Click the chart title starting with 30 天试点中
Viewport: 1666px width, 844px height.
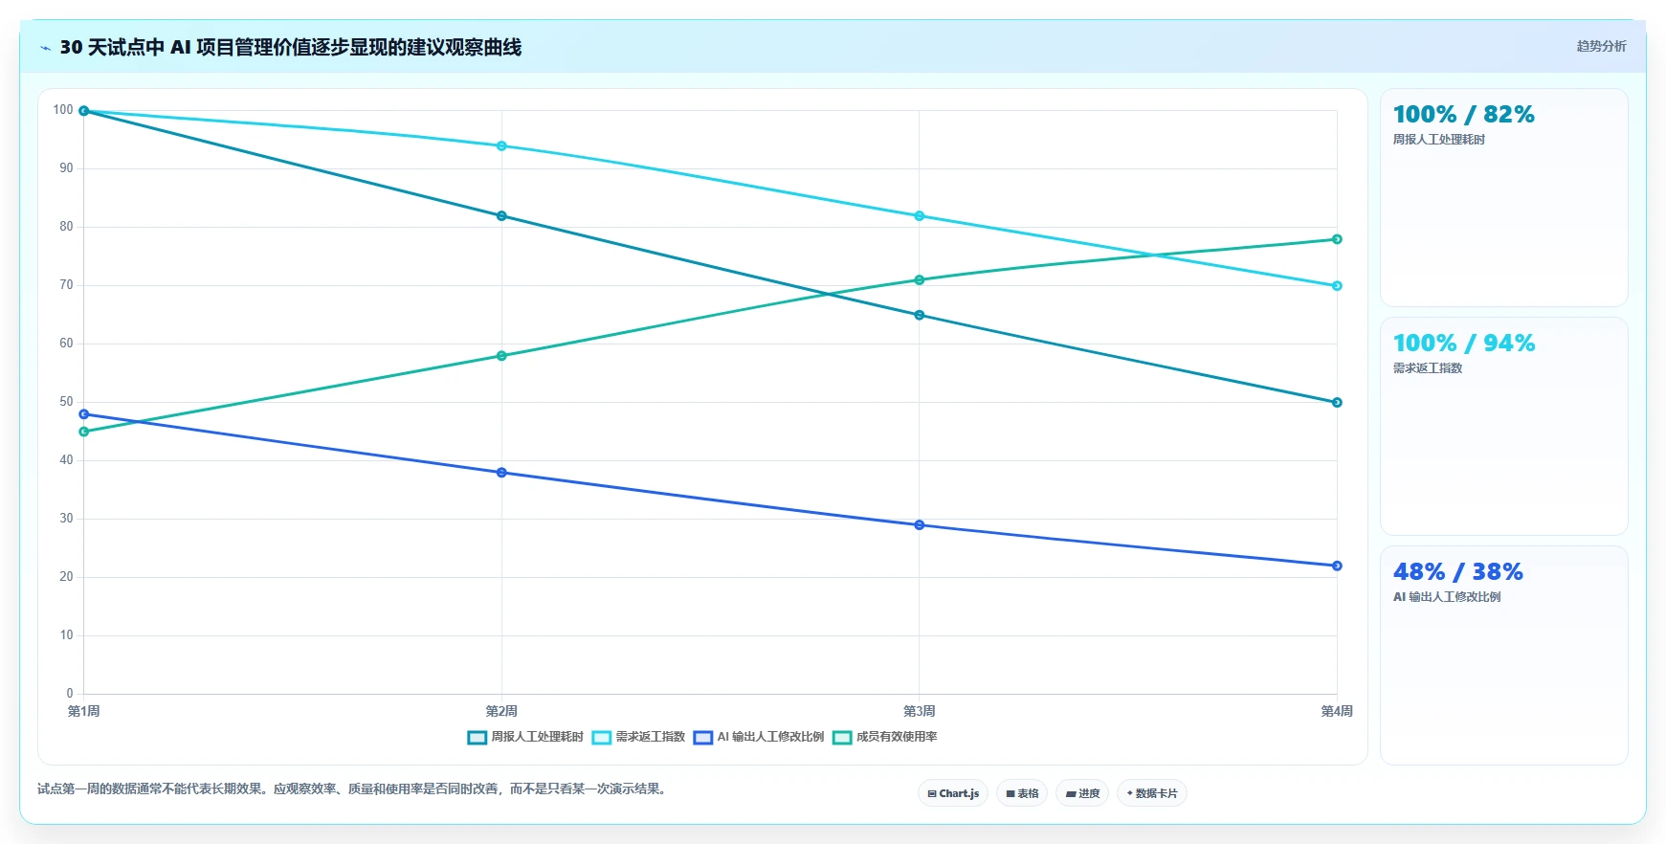(x=290, y=48)
